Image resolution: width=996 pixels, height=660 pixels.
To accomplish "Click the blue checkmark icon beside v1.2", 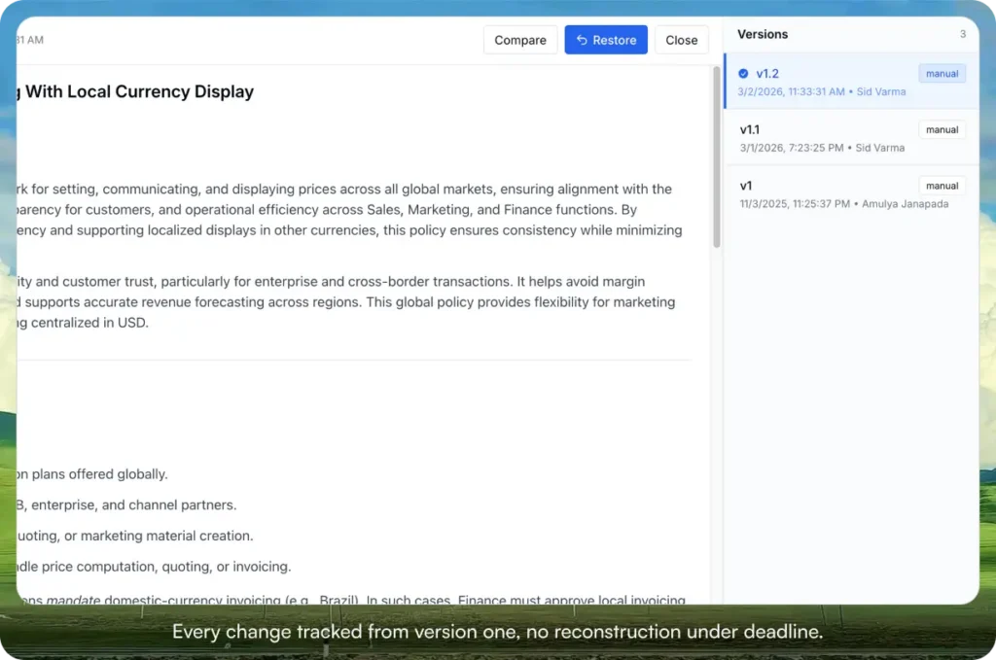I will [x=743, y=74].
